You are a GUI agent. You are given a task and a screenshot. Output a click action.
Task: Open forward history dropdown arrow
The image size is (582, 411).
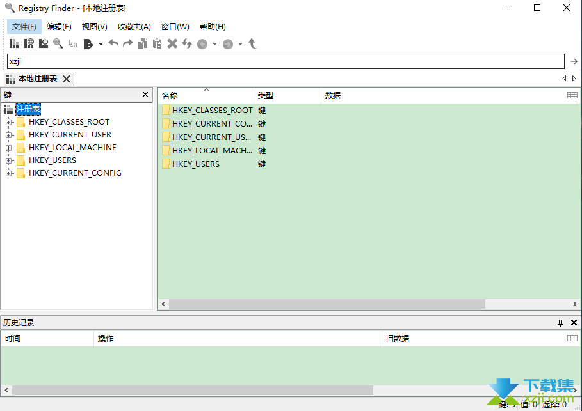[x=240, y=44]
